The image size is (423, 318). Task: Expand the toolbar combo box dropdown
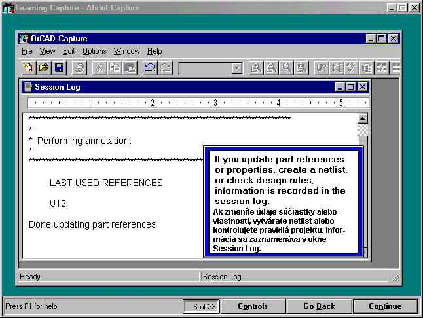point(236,68)
